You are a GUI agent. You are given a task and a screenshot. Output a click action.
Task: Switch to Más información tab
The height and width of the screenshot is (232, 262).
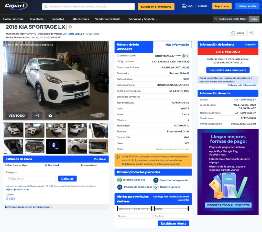172,45
